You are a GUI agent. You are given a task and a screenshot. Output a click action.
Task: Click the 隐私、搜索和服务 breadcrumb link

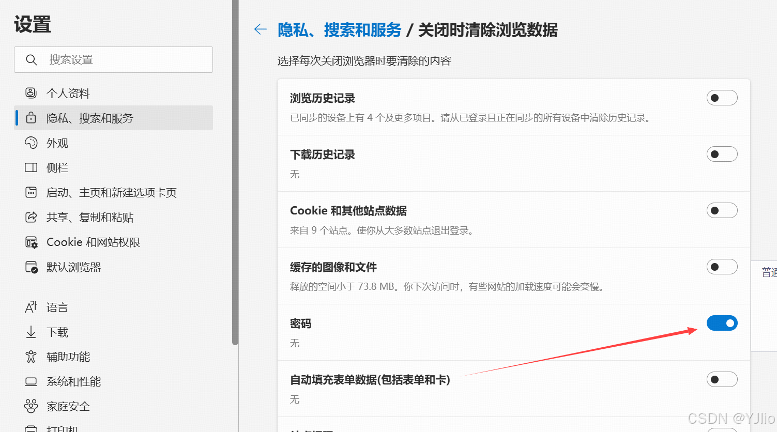pos(339,30)
